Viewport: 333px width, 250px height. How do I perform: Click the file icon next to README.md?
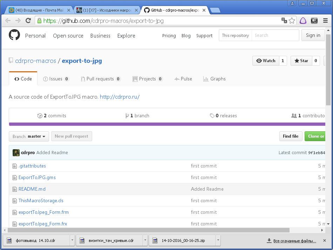click(x=15, y=189)
